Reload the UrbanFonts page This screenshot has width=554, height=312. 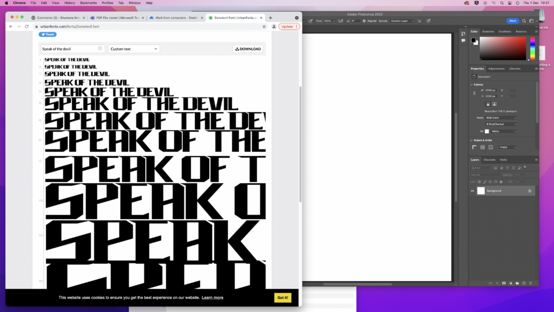(27, 27)
